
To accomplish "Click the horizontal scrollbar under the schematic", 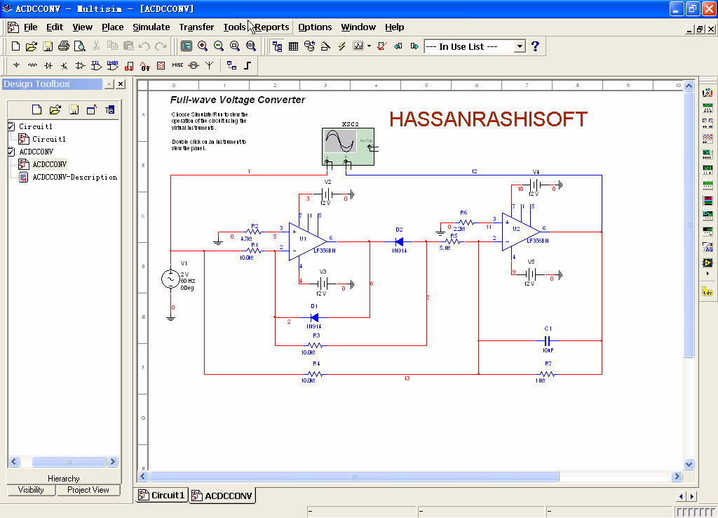I will (421, 476).
